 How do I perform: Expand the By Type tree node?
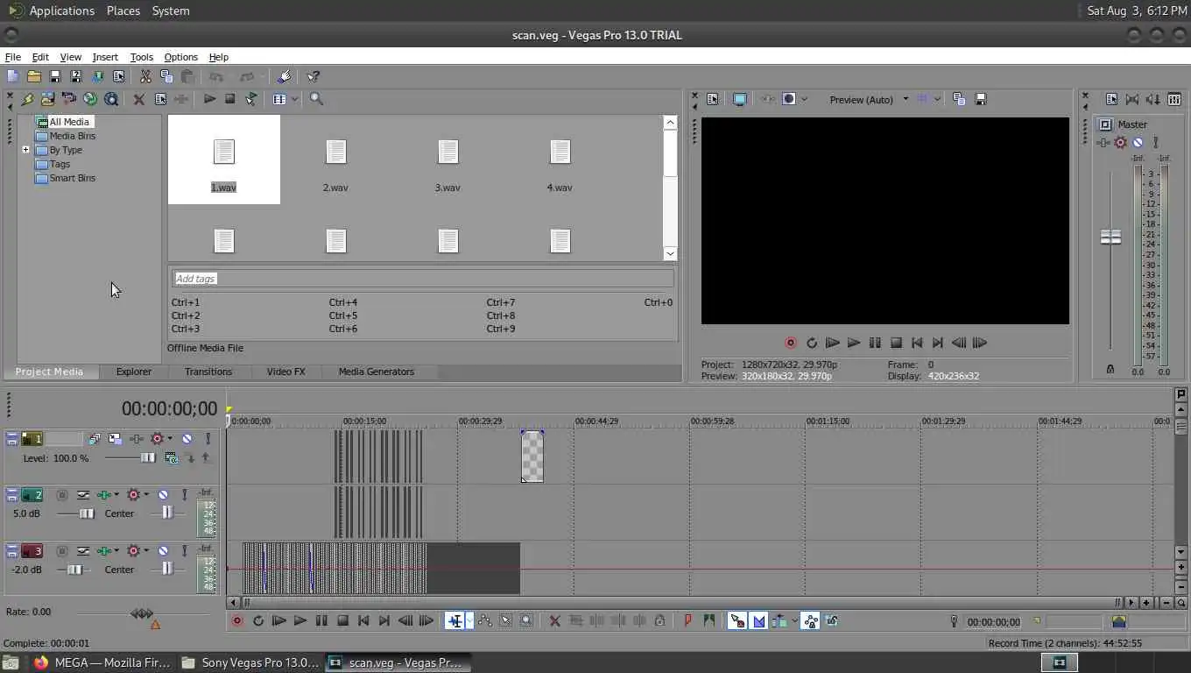point(26,150)
